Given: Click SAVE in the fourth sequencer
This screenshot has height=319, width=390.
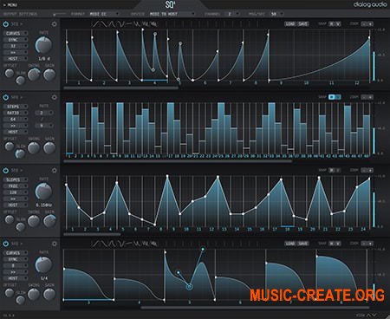Looking at the screenshot, I should (x=302, y=244).
